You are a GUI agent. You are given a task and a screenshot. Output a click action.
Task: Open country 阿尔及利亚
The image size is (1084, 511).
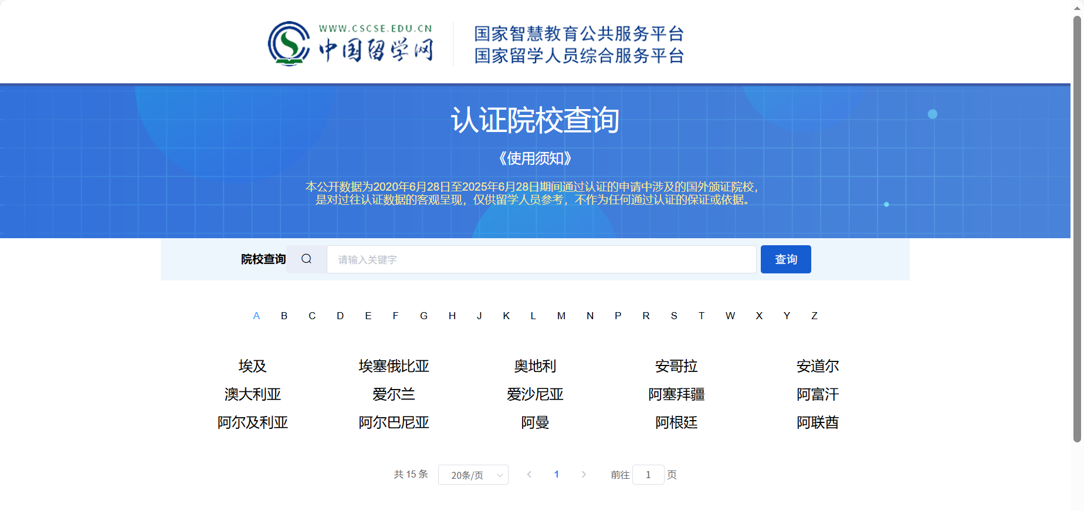click(253, 422)
